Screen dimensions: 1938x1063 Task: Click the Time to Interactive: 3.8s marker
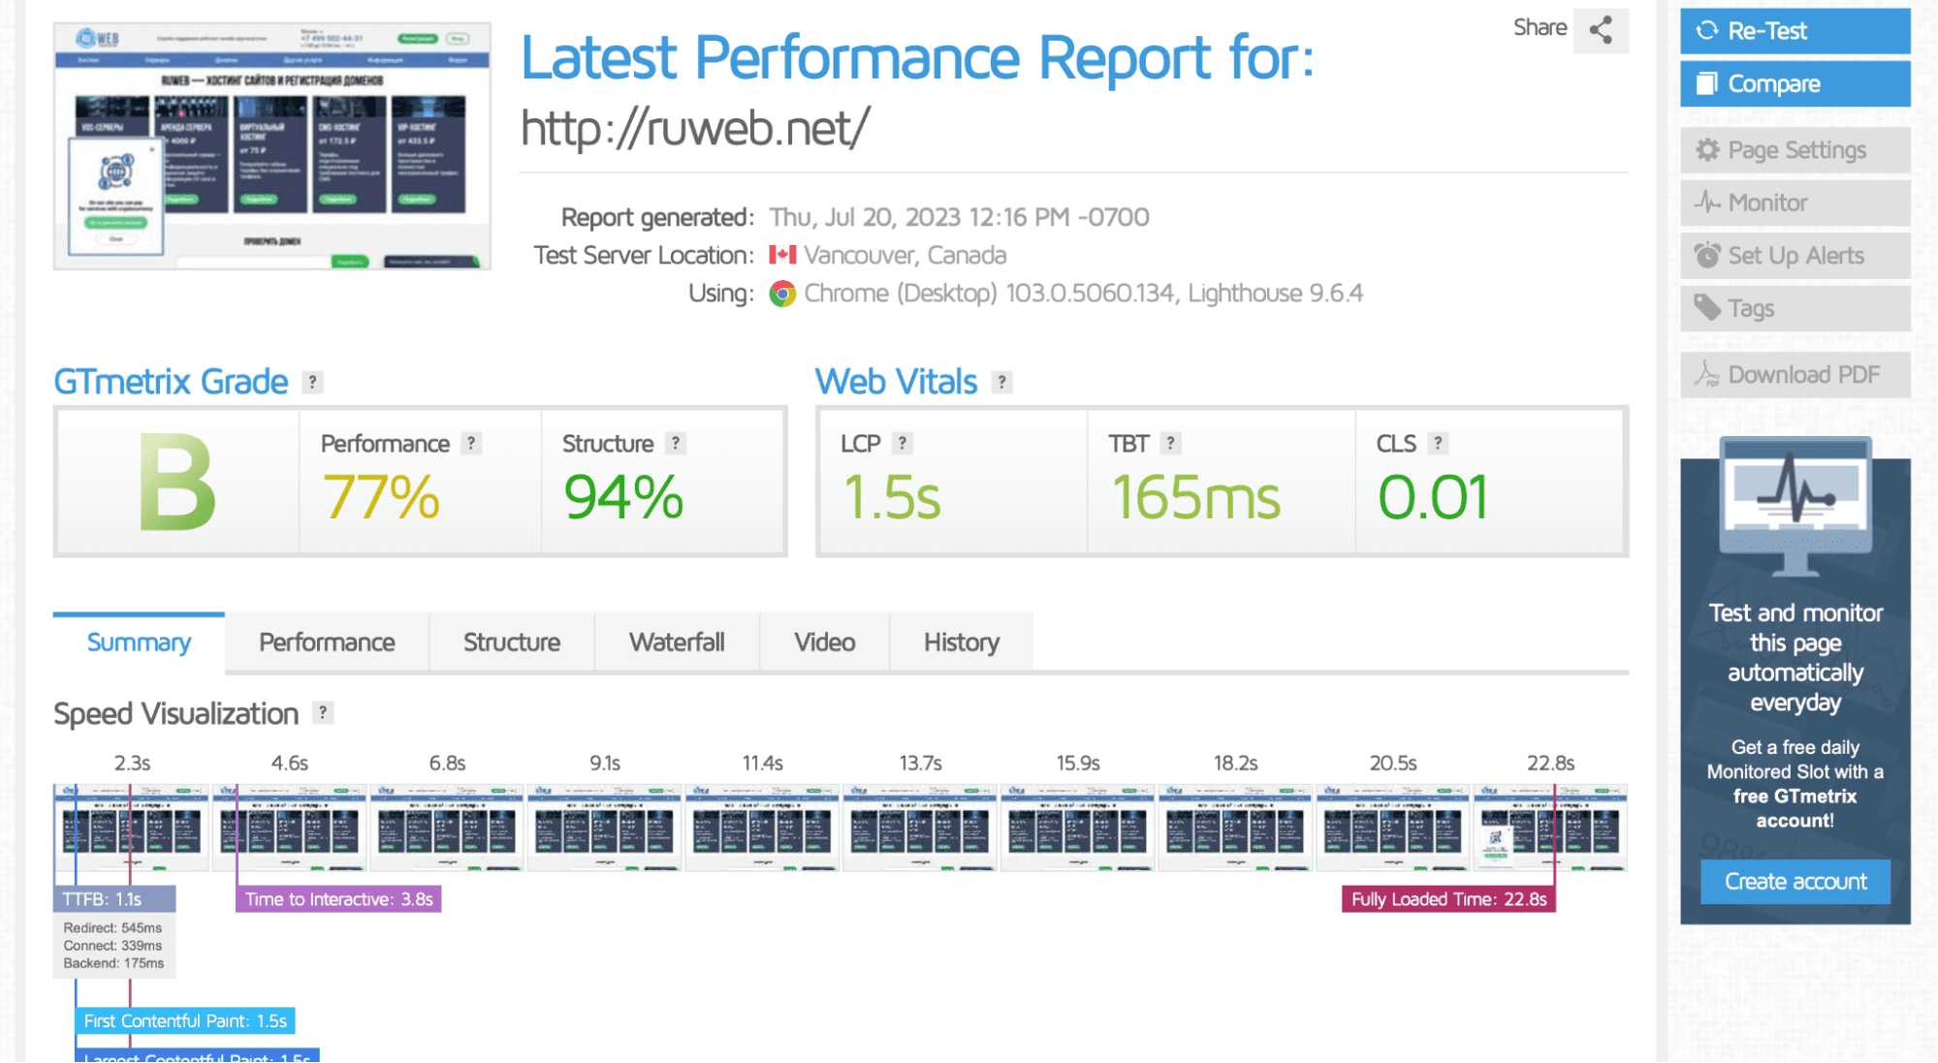338,899
